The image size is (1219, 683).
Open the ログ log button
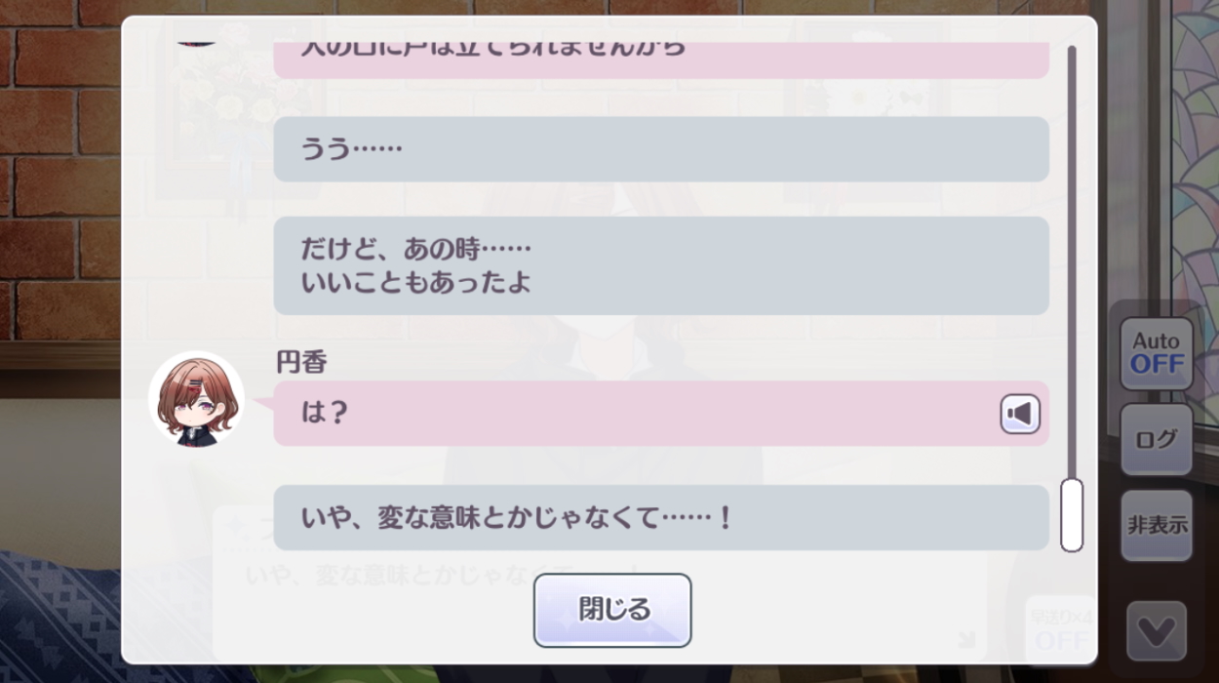1157,439
